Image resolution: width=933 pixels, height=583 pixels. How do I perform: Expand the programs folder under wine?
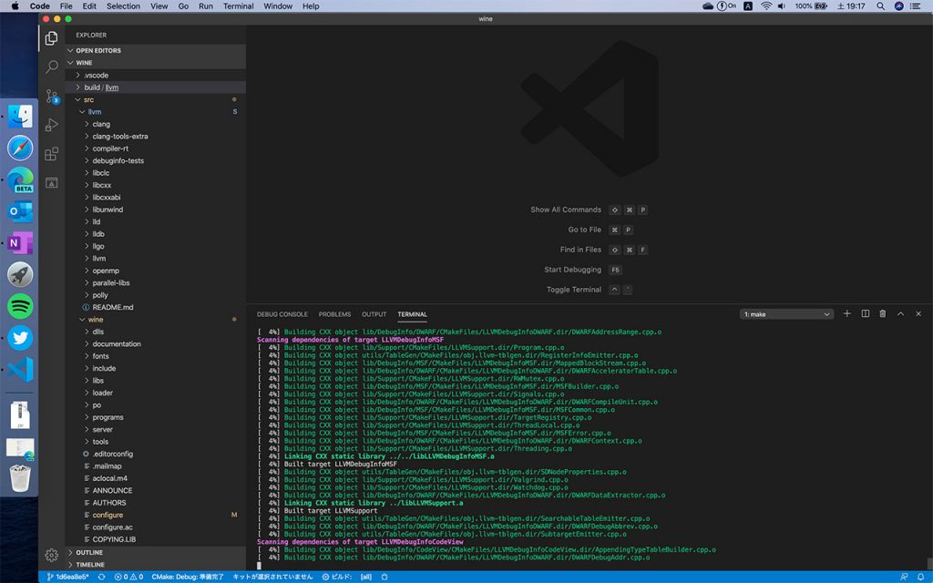[155, 417]
